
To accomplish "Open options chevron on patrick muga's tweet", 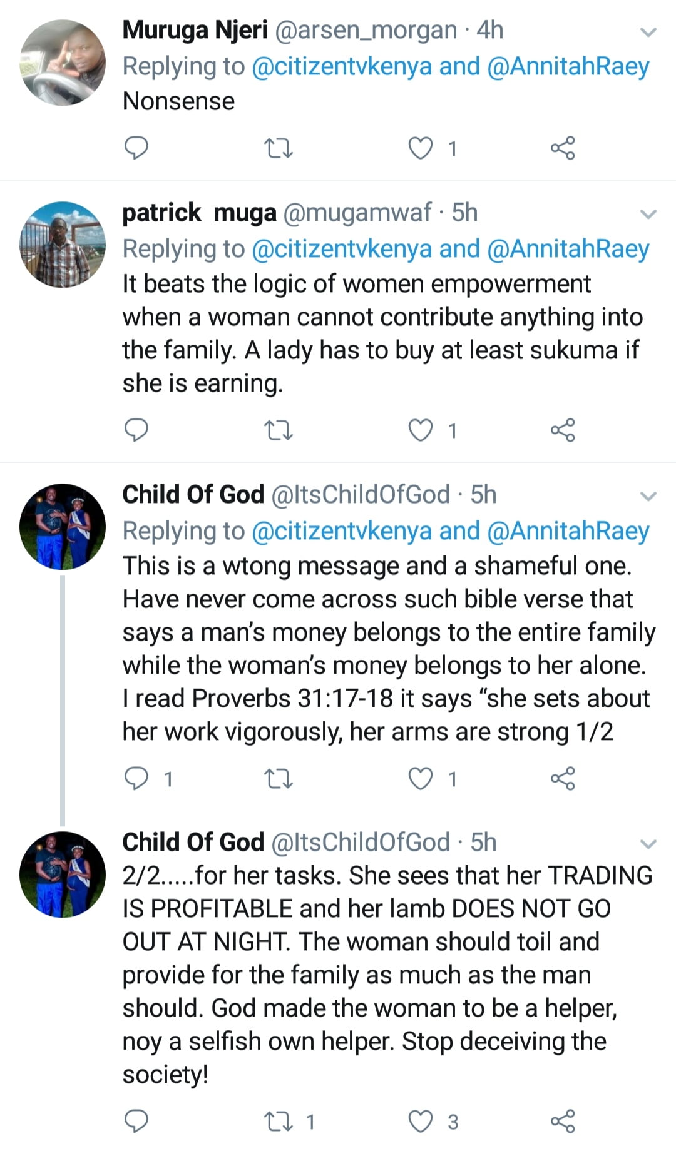I will tap(649, 215).
